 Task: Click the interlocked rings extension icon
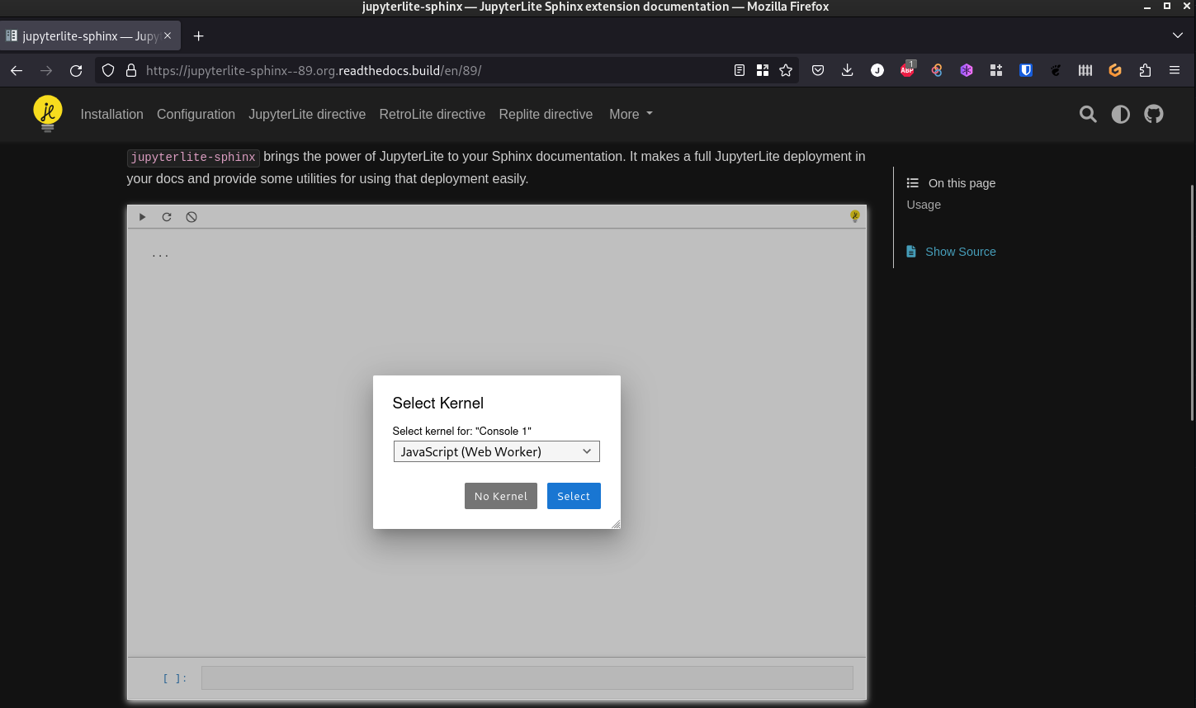click(x=937, y=71)
